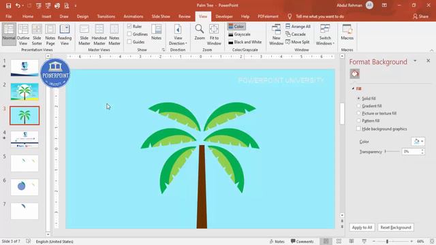Click Cascade windows

[x=296, y=34]
